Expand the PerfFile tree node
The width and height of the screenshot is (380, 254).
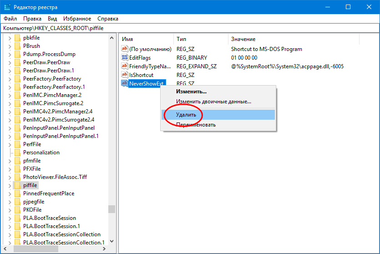tap(10, 144)
